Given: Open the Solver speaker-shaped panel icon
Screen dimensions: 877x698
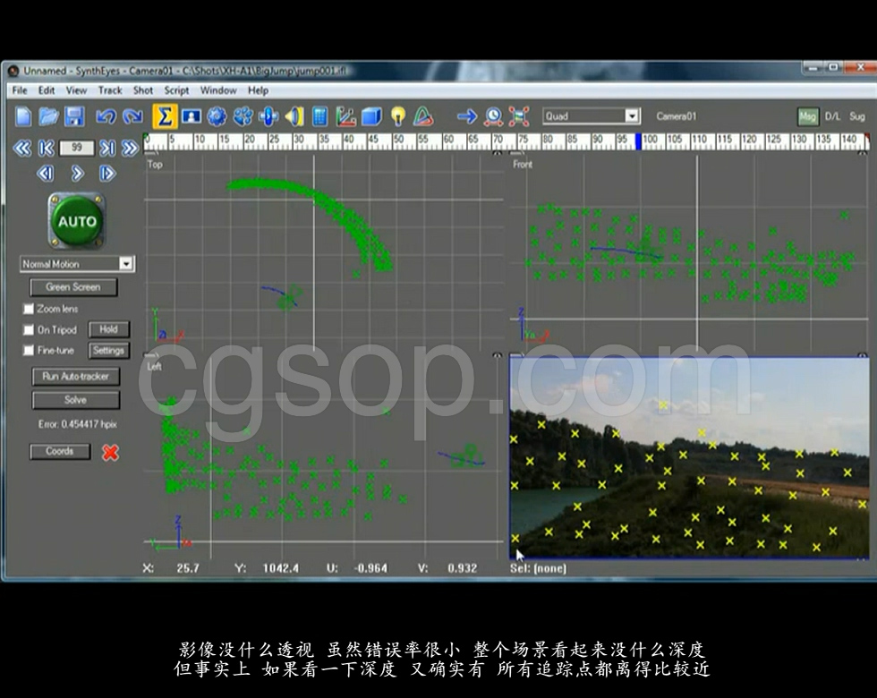Looking at the screenshot, I should pos(294,116).
